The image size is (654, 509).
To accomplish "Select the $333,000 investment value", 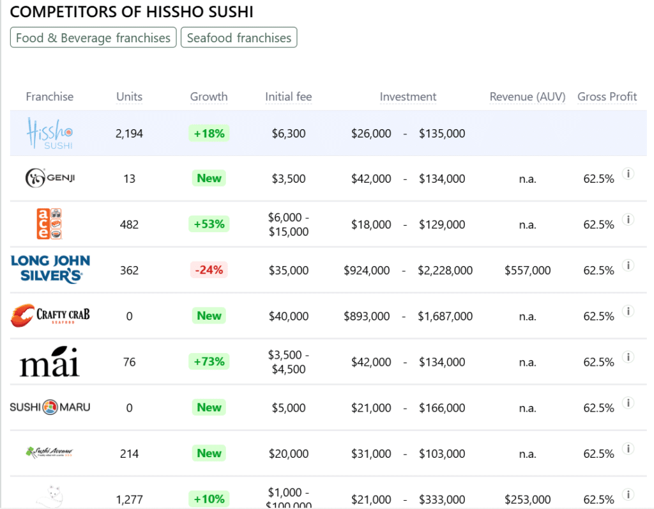I will click(x=442, y=499).
